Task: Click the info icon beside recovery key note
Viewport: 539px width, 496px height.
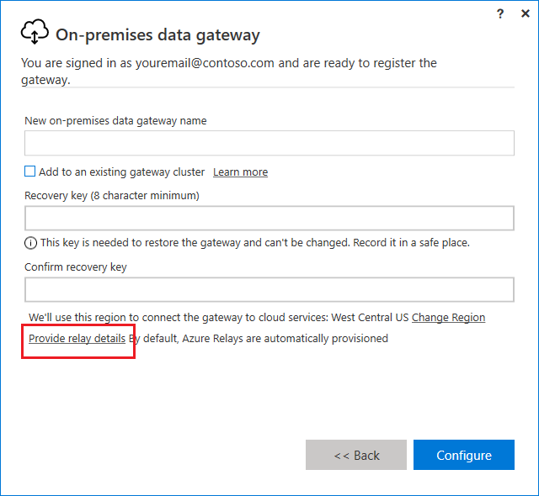Action: click(31, 243)
